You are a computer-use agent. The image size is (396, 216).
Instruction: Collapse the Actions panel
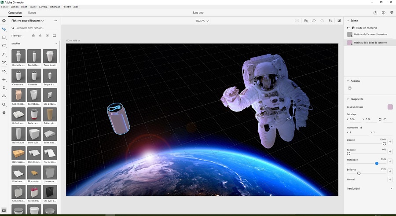[348, 81]
